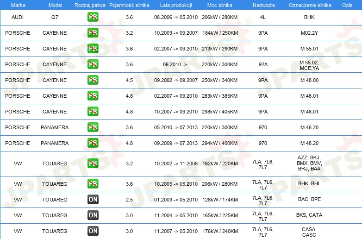Viewport: 362px width, 239px height.
Task: Click the petrol icon in the Touareg 3.2 row
Action: (93, 163)
